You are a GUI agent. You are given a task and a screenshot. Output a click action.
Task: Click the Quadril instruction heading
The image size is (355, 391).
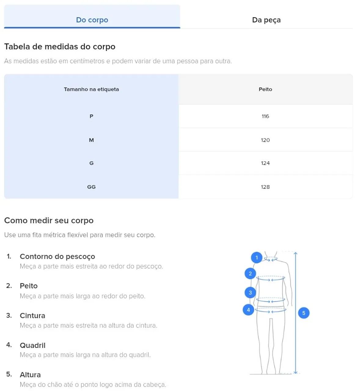[33, 345]
